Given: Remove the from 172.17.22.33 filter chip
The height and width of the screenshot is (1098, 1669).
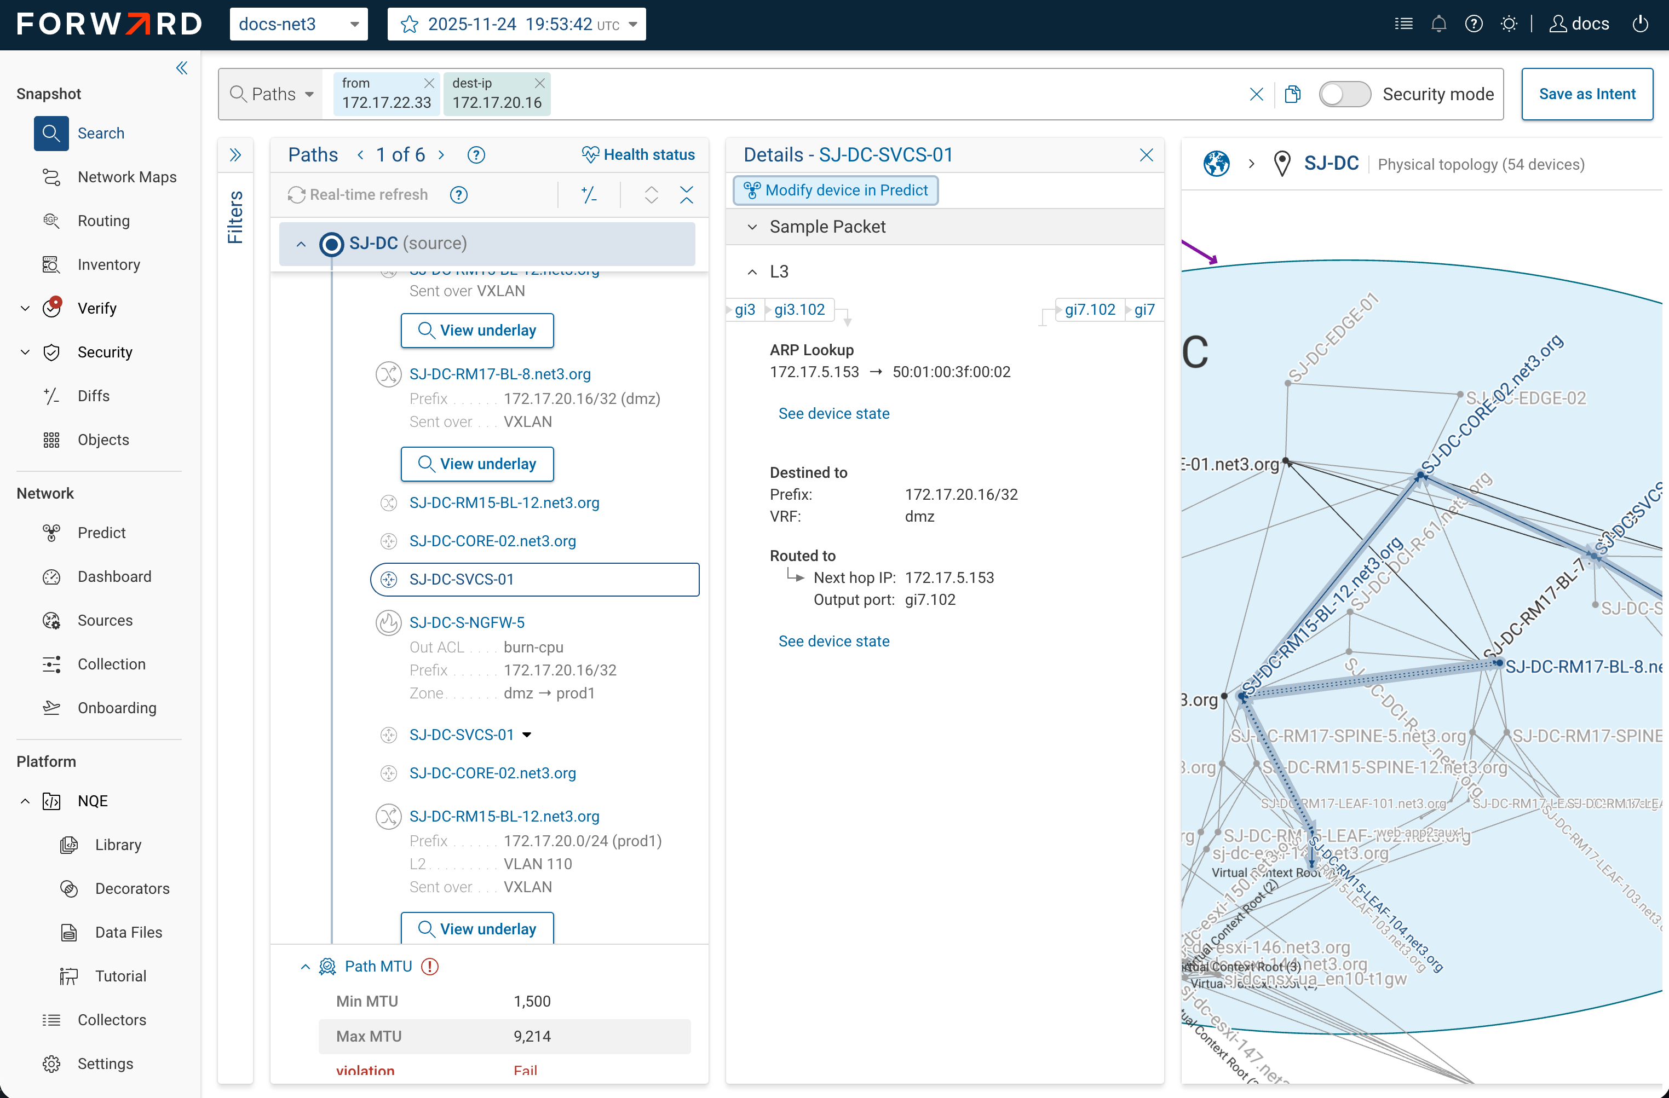Looking at the screenshot, I should tap(429, 83).
